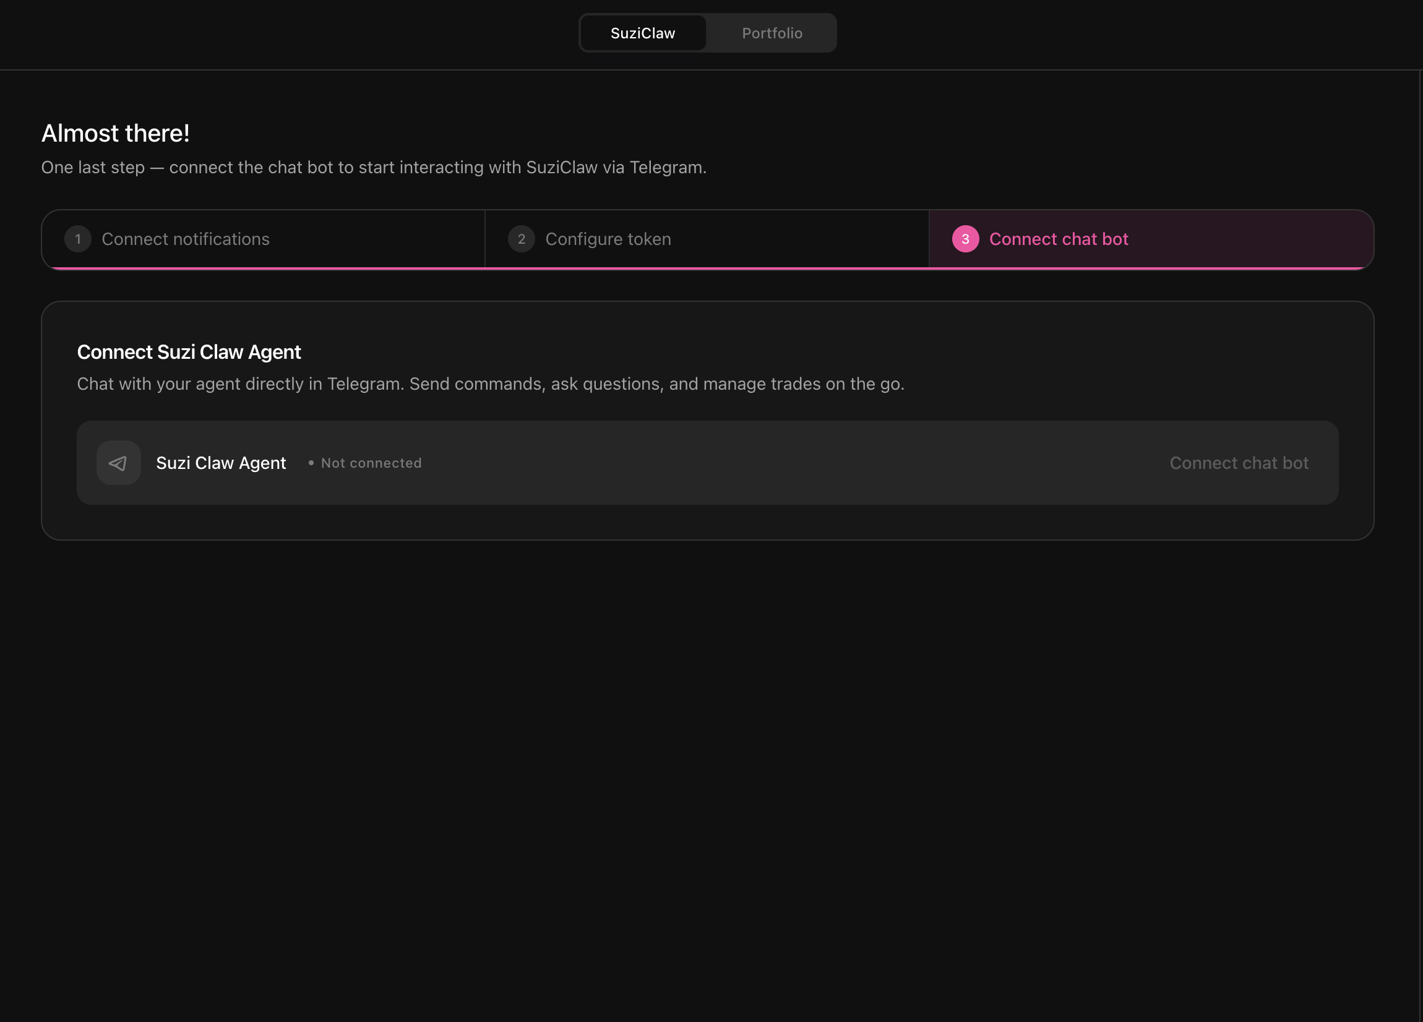Select the Connect chat bot step label

pyautogui.click(x=1059, y=239)
